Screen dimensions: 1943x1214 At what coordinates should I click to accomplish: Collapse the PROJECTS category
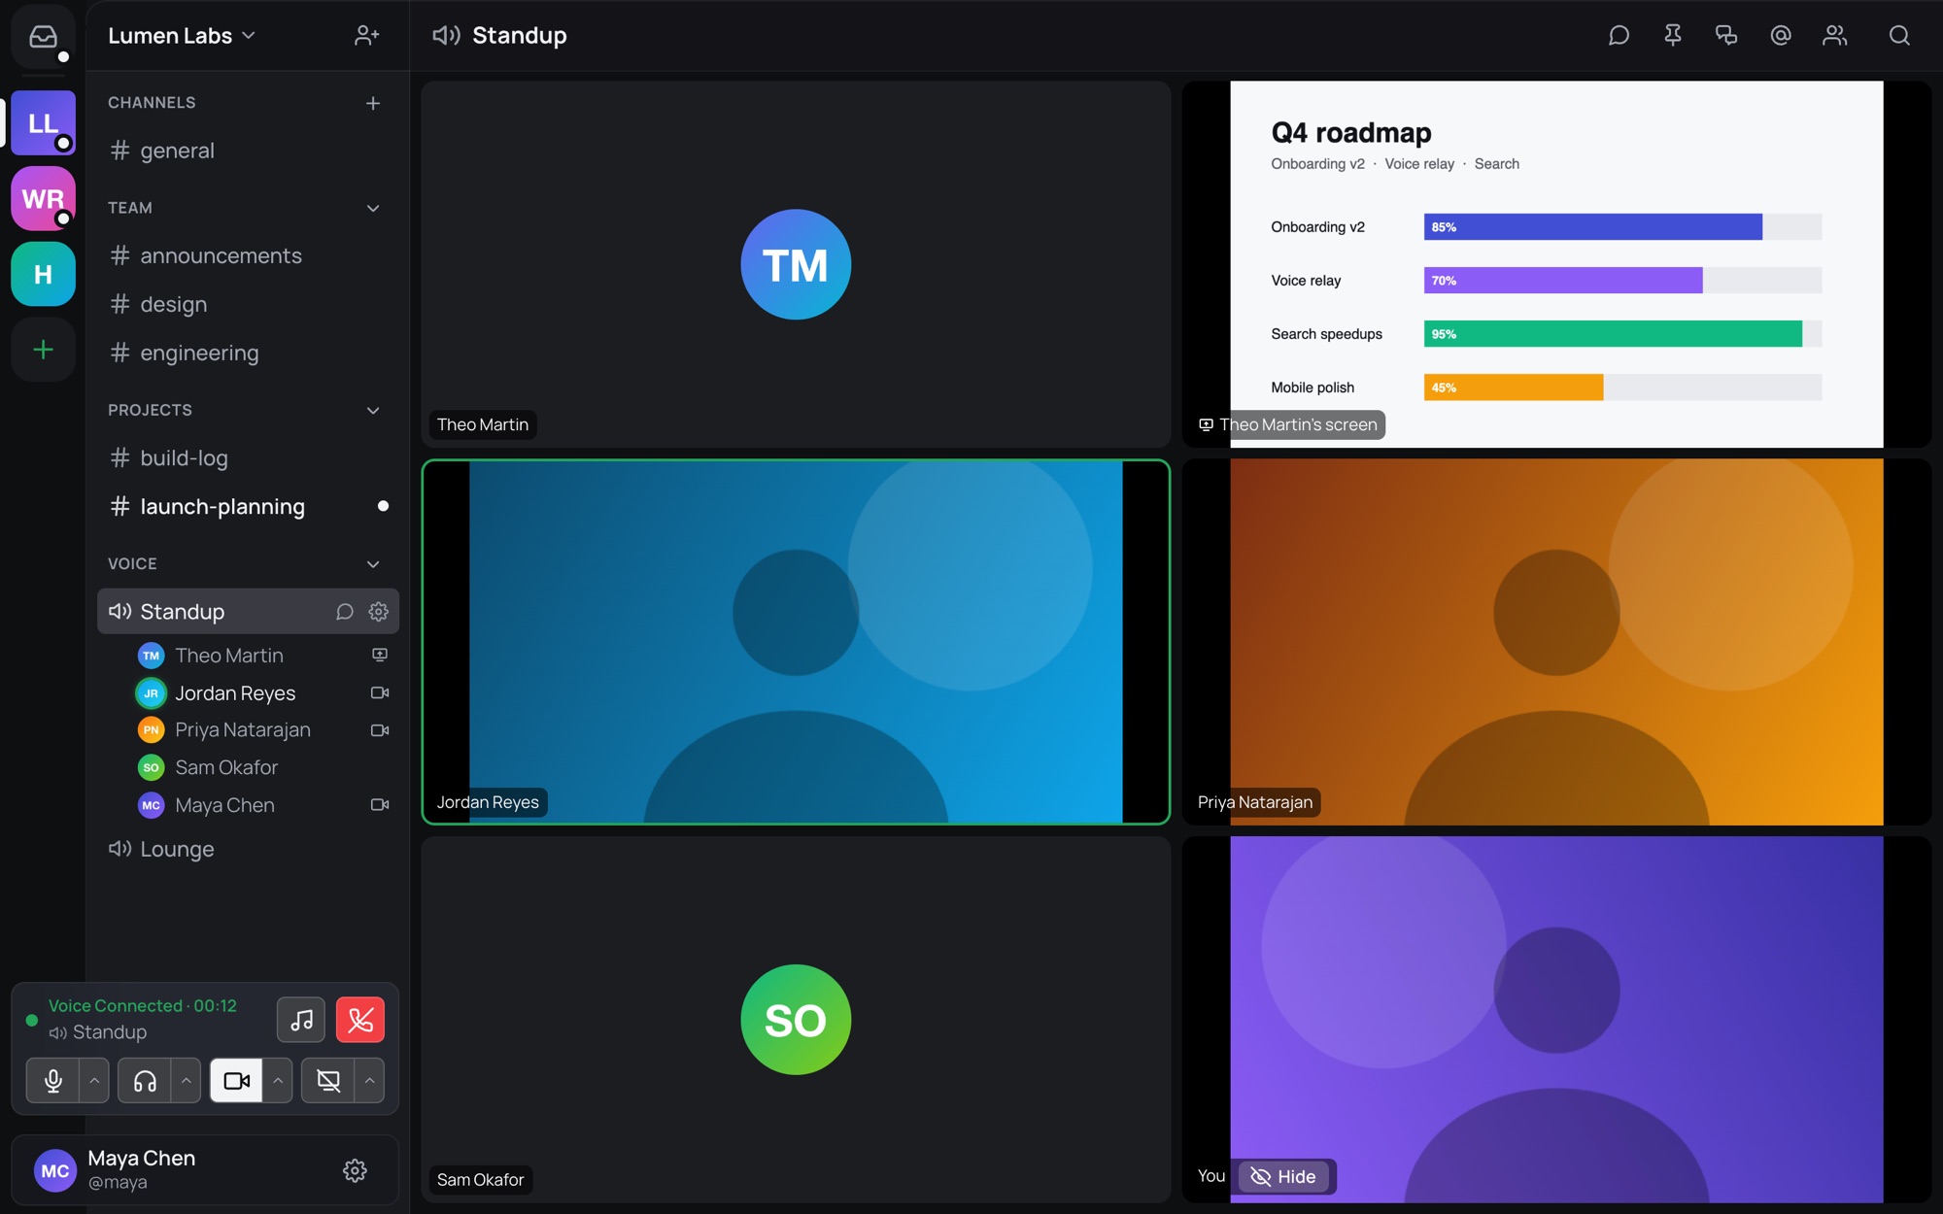point(373,410)
